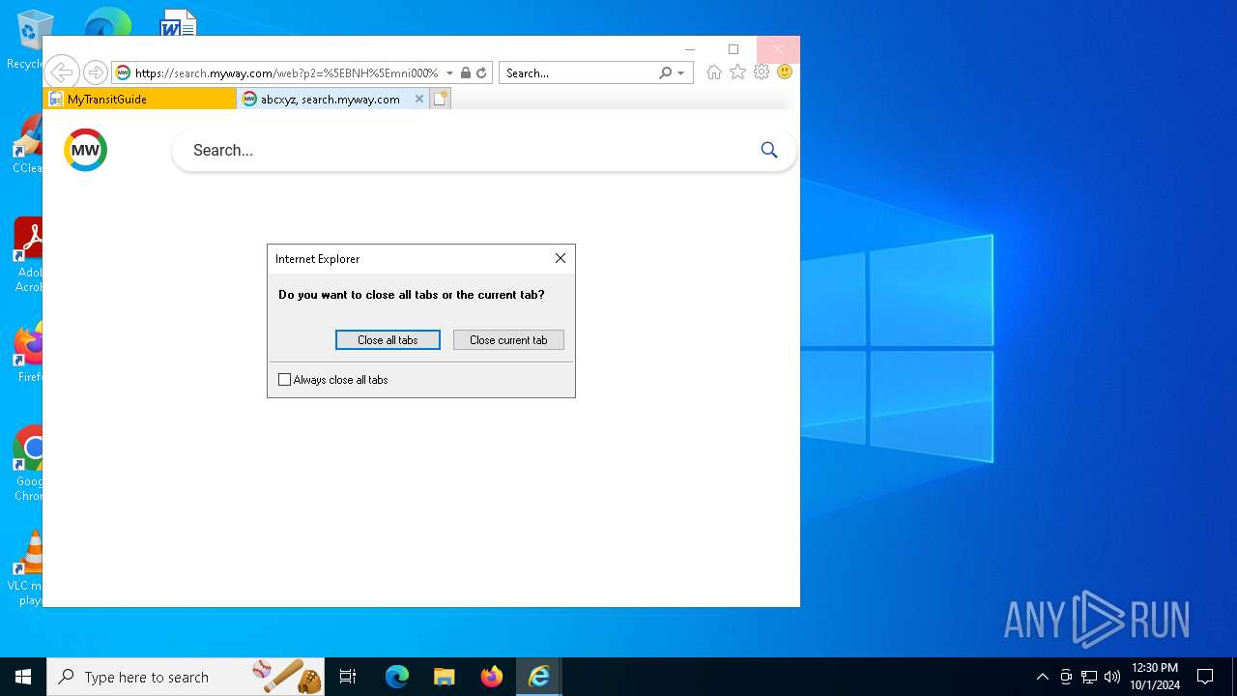This screenshot has width=1237, height=696.
Task: Open the volume tray icon
Action: (1112, 677)
